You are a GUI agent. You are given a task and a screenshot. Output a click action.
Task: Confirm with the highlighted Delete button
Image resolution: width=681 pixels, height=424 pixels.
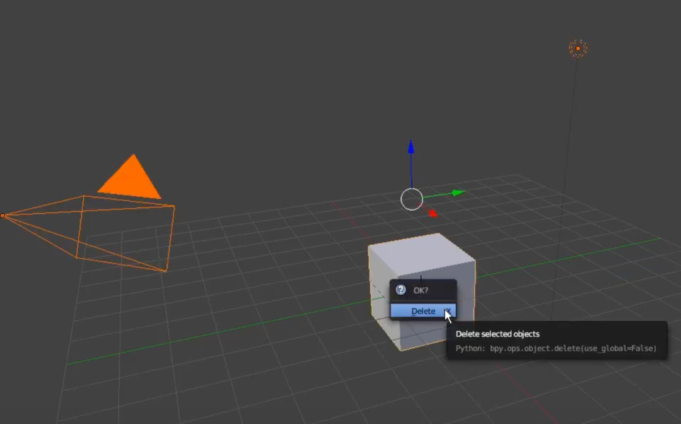[422, 310]
